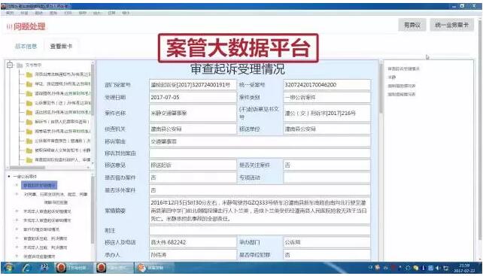
Task: Select the highlighted 审查起诉受理情况 tree item
Action: pos(39,186)
